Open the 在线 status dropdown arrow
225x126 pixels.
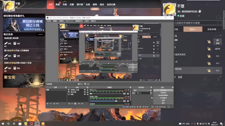click(x=199, y=16)
